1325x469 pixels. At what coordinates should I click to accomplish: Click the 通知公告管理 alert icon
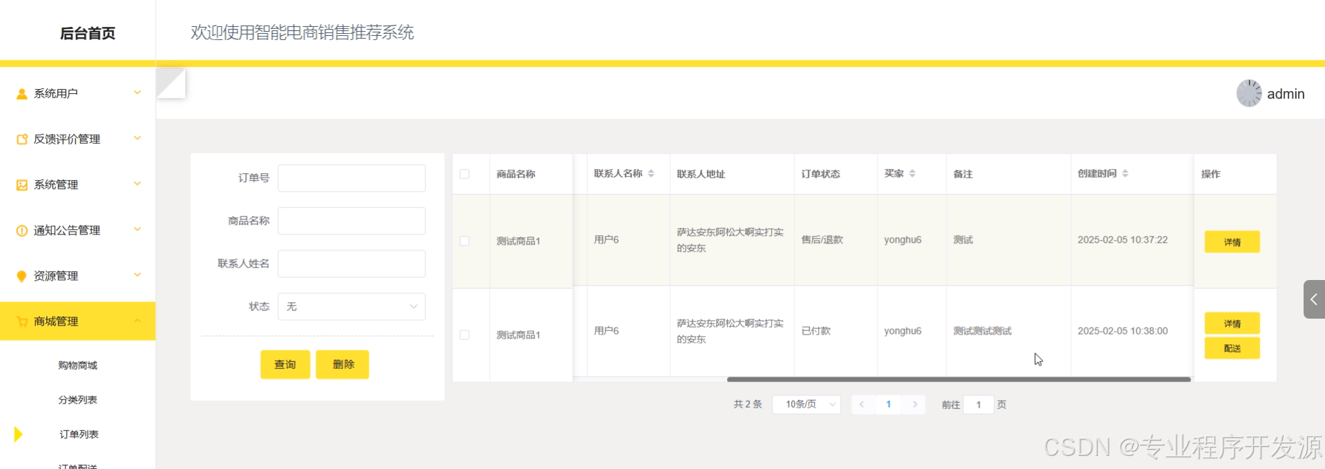(21, 230)
